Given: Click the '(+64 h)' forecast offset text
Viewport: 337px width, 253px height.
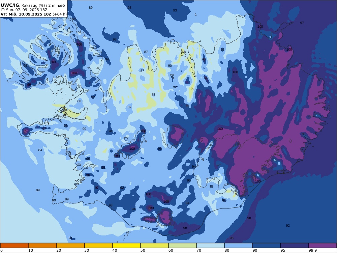Looking at the screenshot, I should point(60,14).
